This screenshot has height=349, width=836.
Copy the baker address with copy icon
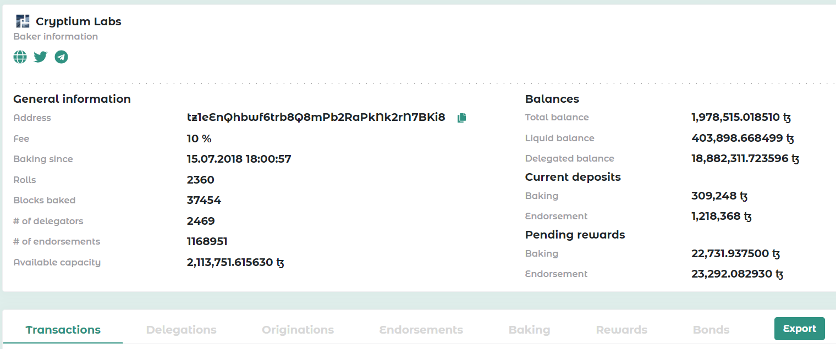(461, 118)
